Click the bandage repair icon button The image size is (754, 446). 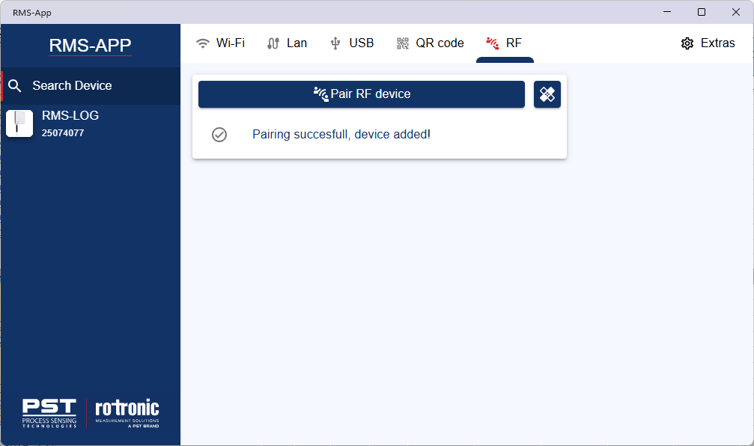[547, 94]
